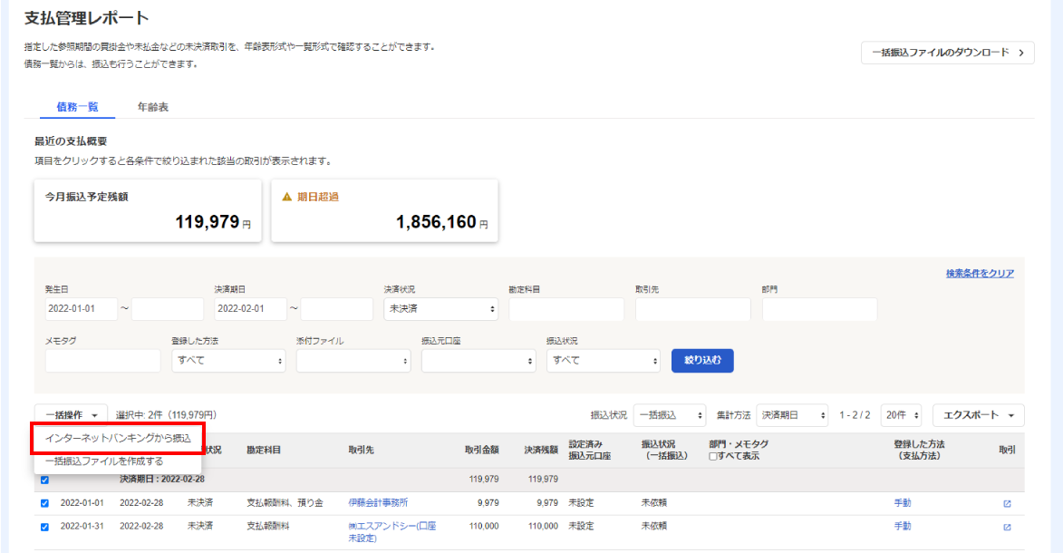Open the 登録した方法 filter dropdown
The image size is (1063, 553).
(x=228, y=360)
